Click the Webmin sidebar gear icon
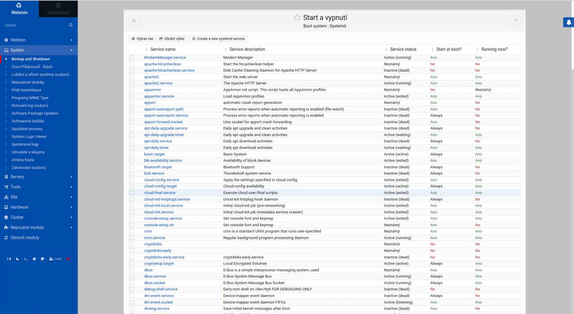 [6, 40]
